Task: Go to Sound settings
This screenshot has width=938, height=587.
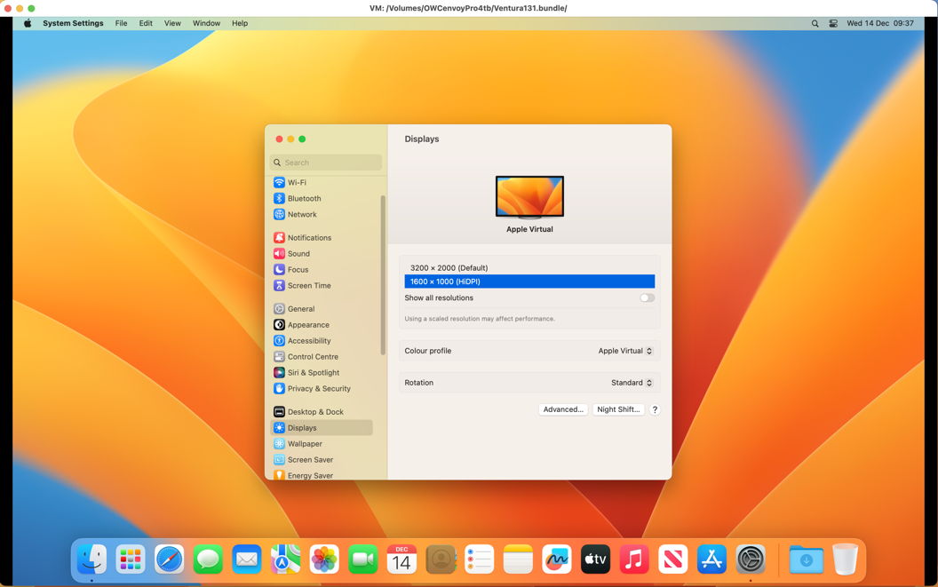Action: [299, 253]
